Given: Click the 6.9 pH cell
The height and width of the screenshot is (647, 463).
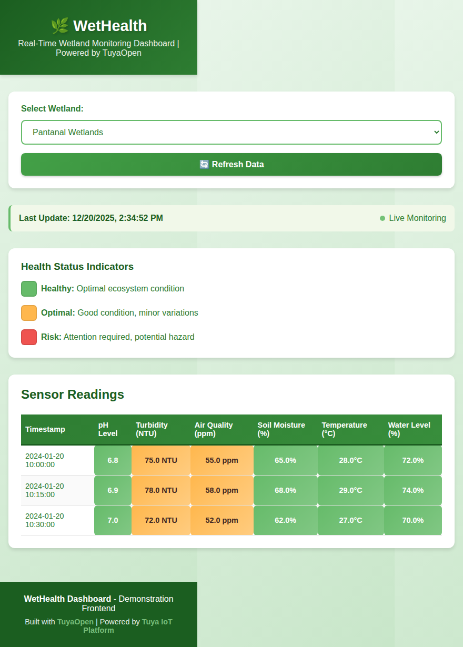Looking at the screenshot, I should tap(113, 490).
